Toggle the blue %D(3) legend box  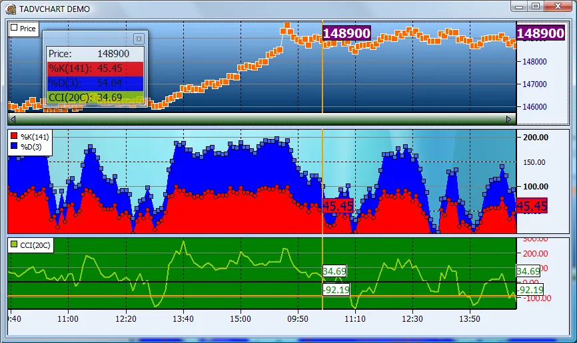(15, 146)
